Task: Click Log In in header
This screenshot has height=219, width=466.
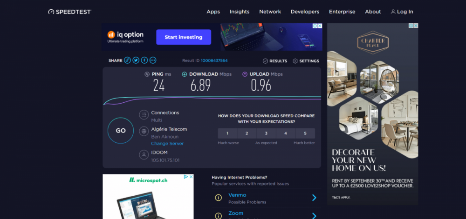Action: pyautogui.click(x=402, y=12)
